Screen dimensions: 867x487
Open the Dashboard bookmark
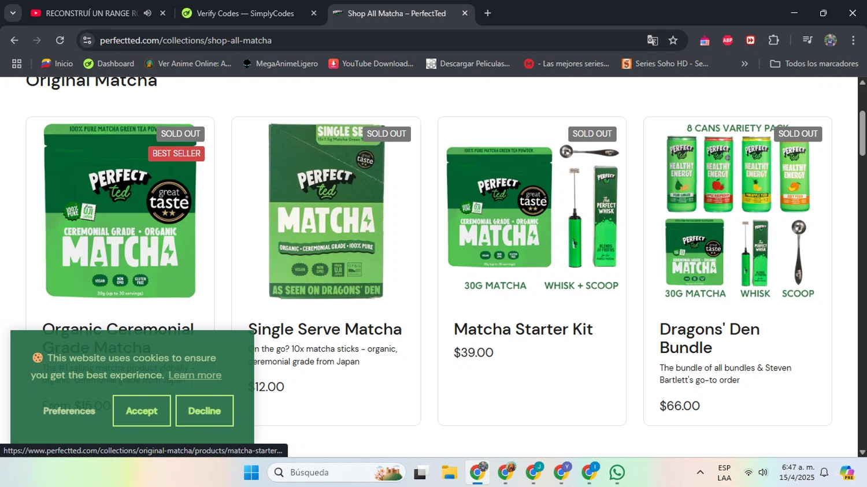109,64
